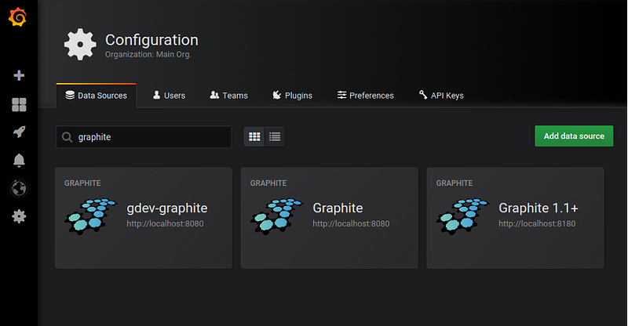Focus the data source search field
This screenshot has height=326, width=628.
149,136
